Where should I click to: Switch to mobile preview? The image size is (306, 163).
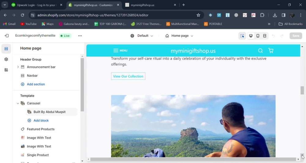258,36
